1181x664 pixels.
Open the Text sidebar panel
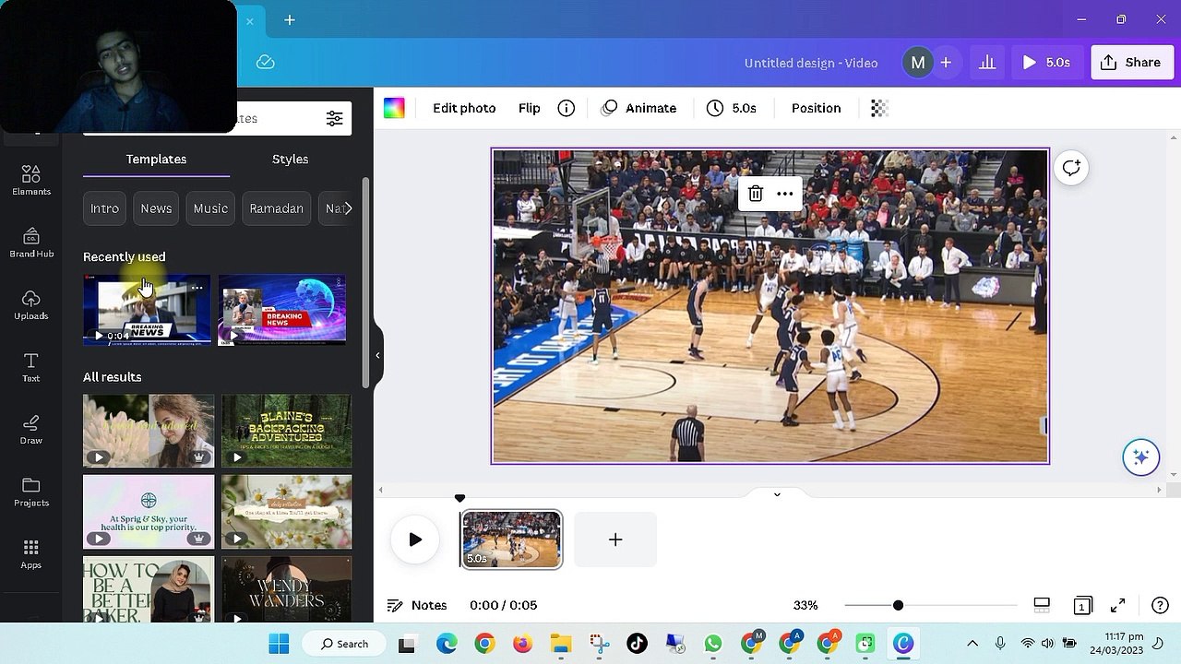[x=31, y=367]
